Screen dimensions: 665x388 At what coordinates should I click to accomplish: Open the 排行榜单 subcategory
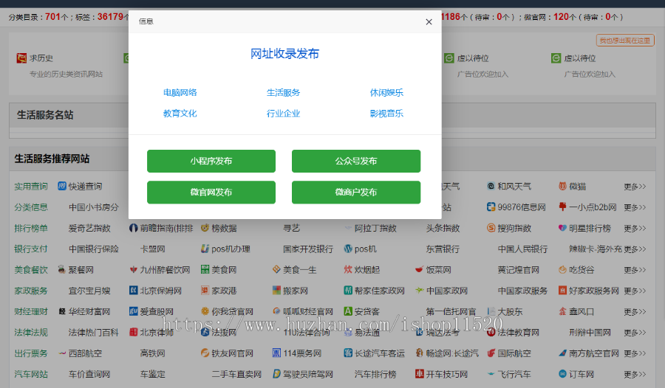[x=31, y=228]
